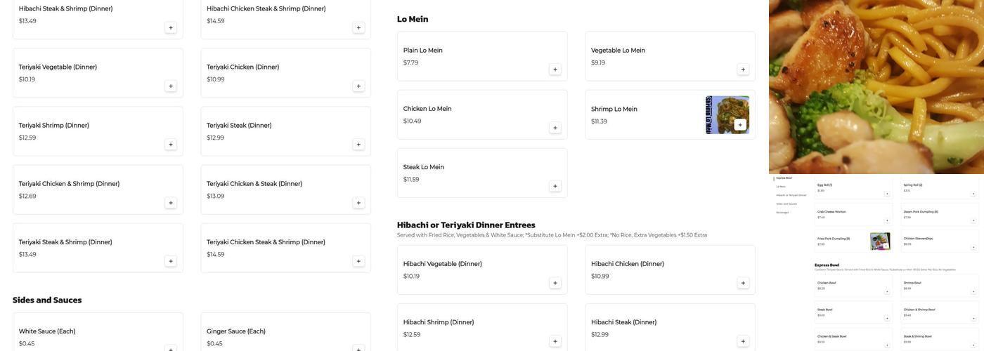Screen dimensions: 984x351
Task: Add Hibachi Vegetable (Dinner) to cart
Action: pyautogui.click(x=555, y=283)
